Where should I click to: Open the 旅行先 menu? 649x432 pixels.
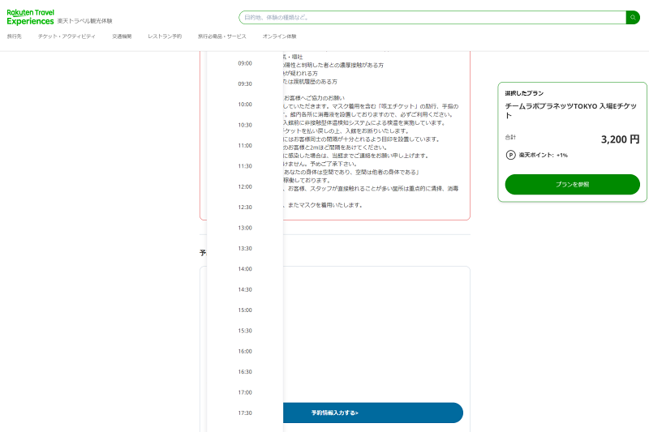point(14,36)
